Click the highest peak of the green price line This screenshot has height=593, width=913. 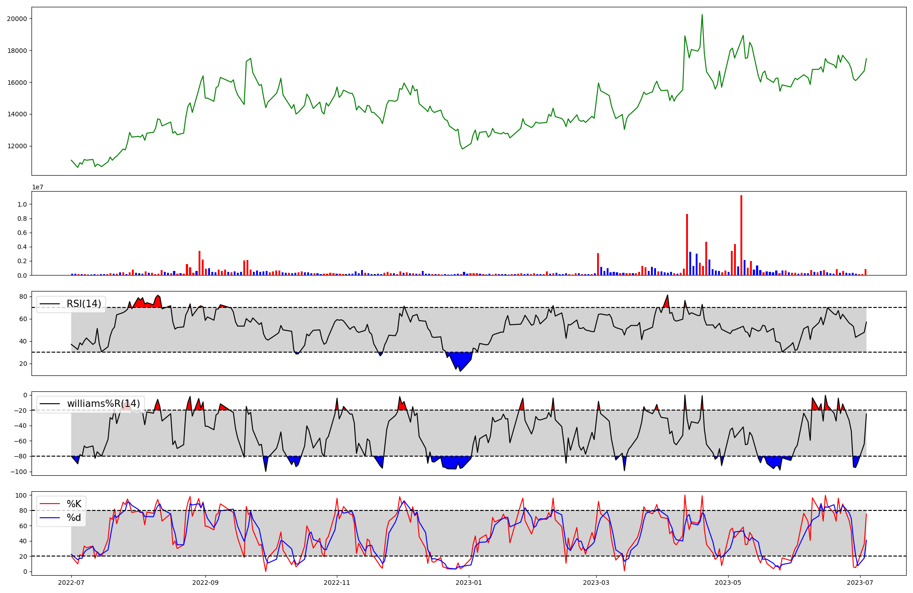[702, 16]
